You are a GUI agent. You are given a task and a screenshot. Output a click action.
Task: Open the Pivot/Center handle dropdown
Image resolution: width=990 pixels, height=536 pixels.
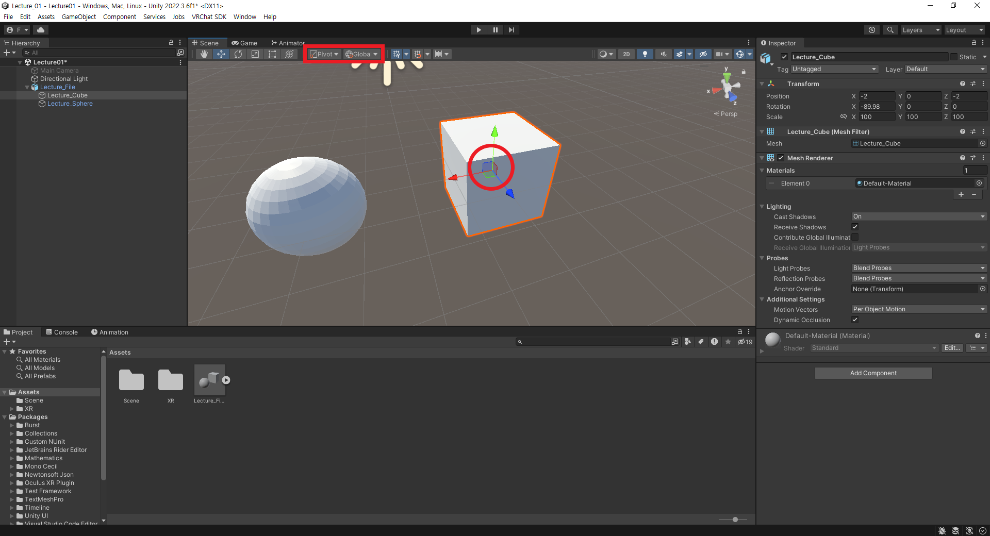(324, 54)
